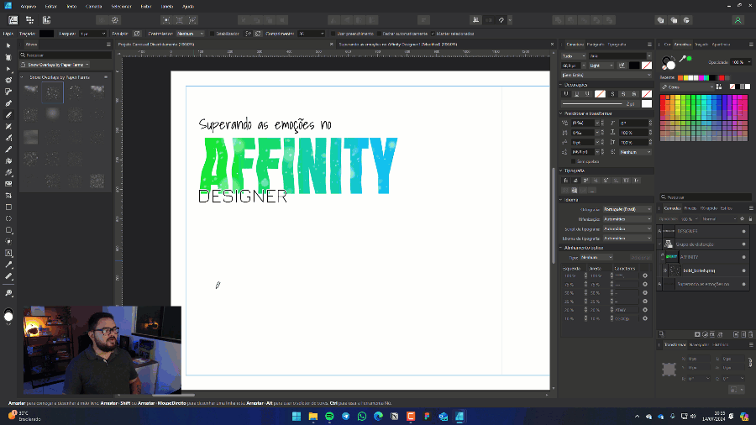Adjust the decoration underline thickness slider
This screenshot has width=756, height=425.
click(x=592, y=103)
